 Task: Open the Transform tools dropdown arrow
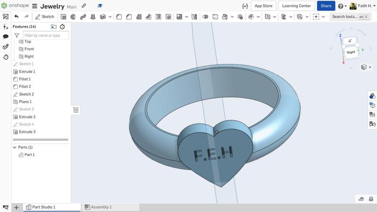(x=232, y=17)
